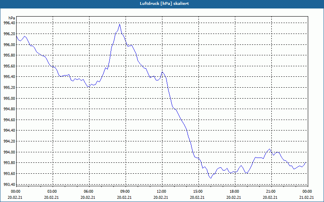This screenshot has height=202, width=324.
Task: Click the 993,40 y-axis label
Action: (9, 184)
